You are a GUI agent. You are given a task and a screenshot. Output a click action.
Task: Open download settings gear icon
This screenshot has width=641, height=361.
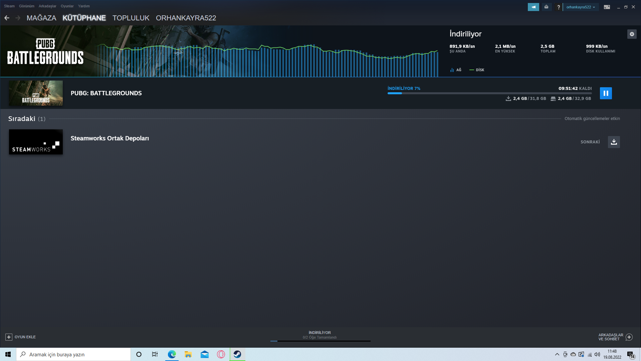(632, 34)
